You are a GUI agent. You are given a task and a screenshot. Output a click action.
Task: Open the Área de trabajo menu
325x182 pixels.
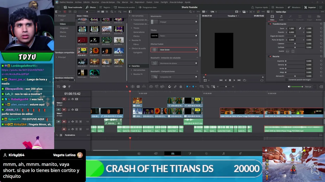coord(176,2)
